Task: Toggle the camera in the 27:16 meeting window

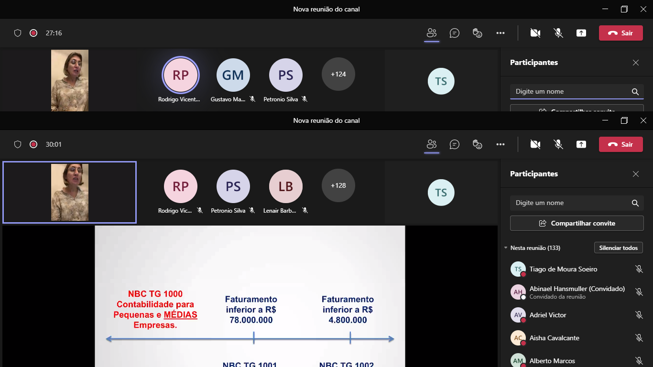Action: [x=535, y=33]
